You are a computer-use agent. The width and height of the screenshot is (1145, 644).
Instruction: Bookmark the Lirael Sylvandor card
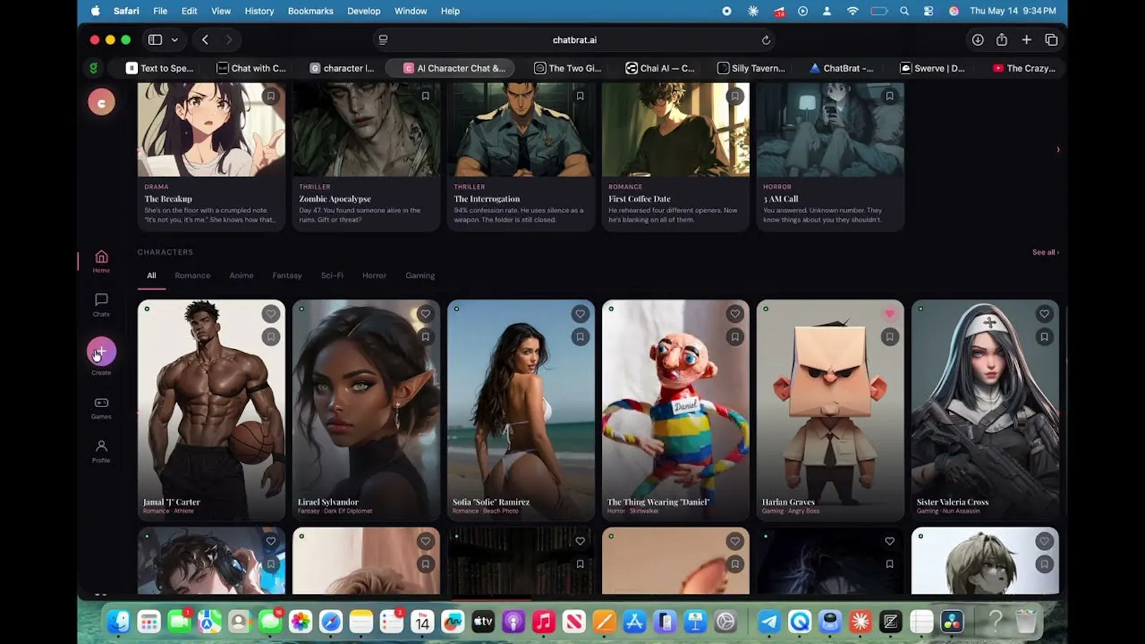(x=425, y=336)
